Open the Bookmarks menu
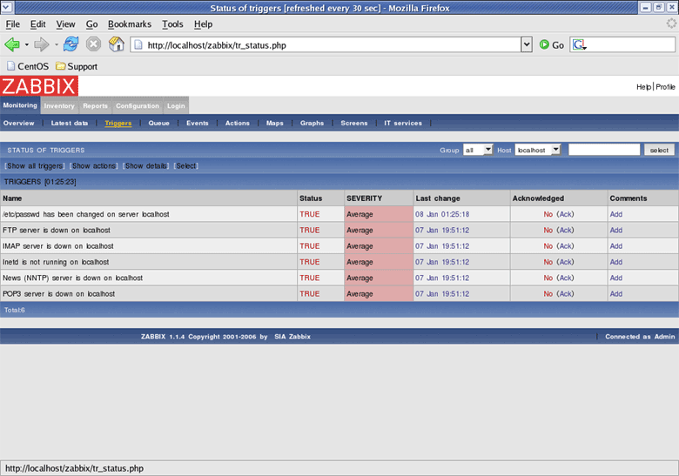This screenshot has width=679, height=476. 129,24
